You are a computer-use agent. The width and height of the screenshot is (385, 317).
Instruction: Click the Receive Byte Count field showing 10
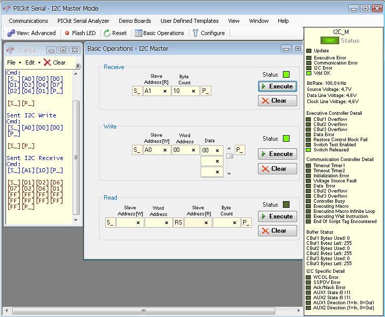[185, 91]
